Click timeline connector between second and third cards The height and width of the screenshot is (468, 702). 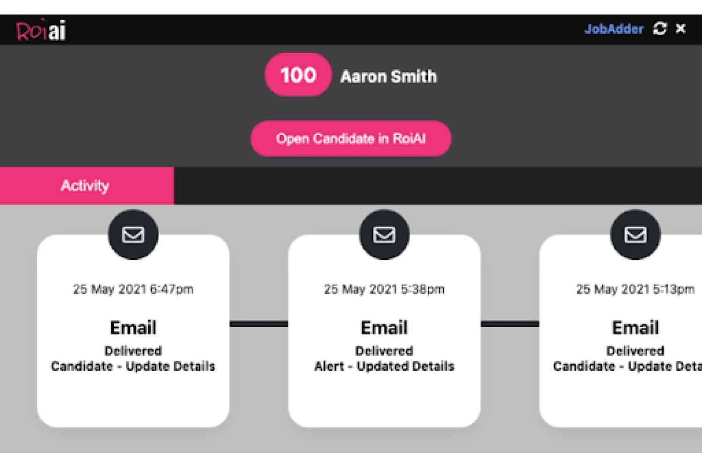(510, 324)
